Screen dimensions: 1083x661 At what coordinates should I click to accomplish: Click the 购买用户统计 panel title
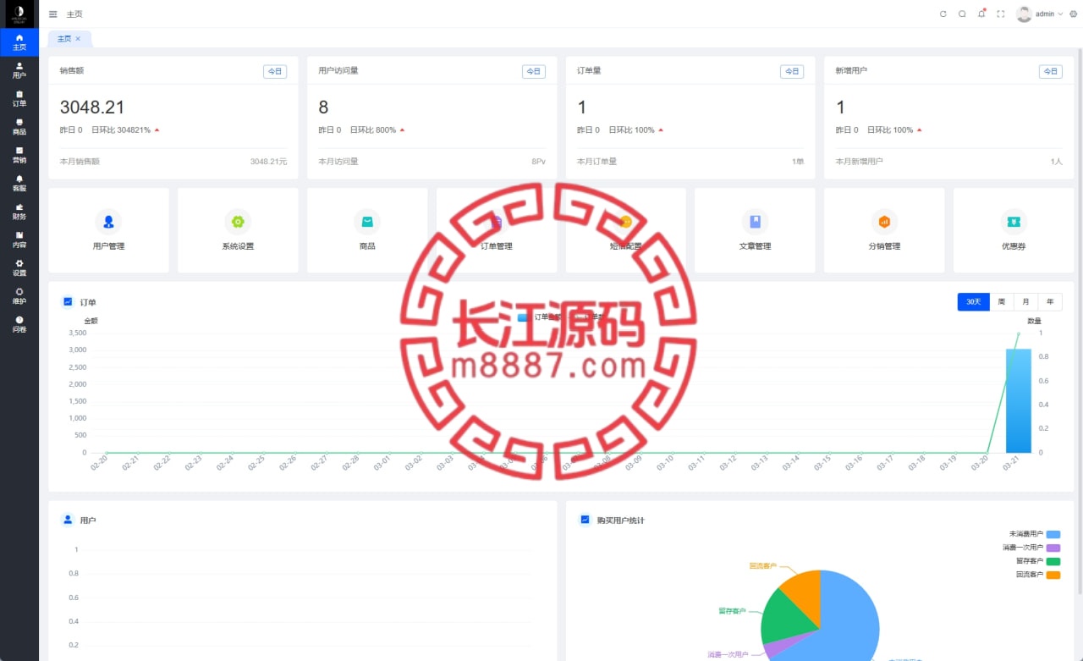pos(620,520)
